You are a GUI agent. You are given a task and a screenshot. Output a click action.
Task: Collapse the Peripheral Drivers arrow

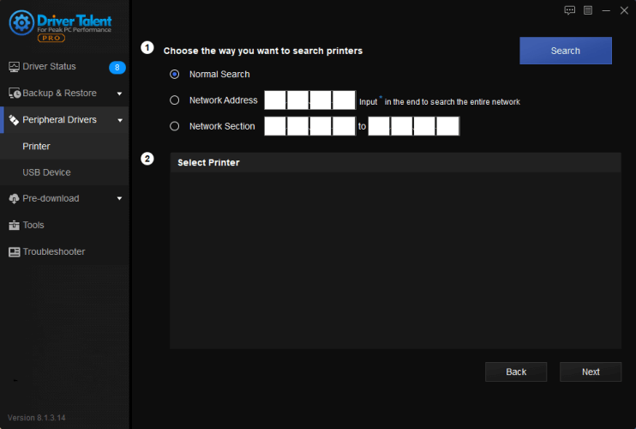[120, 120]
